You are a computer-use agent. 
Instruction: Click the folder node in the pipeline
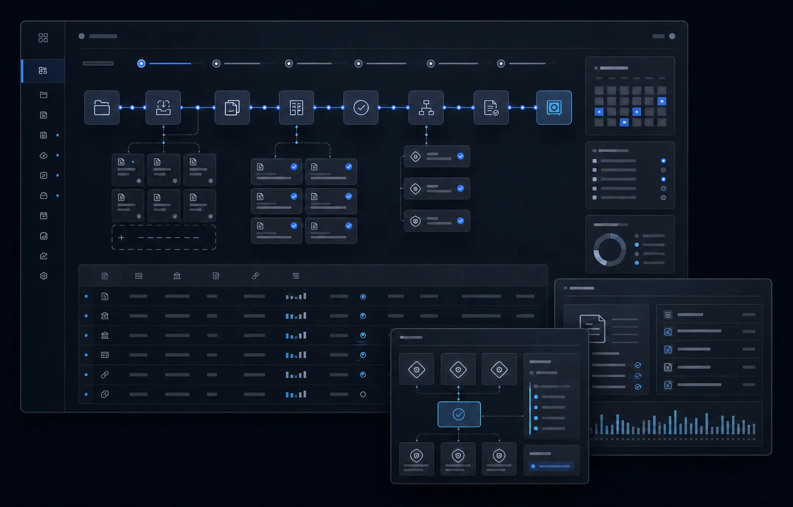(102, 108)
